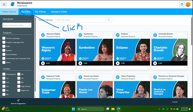Check the World Languages subject
Image resolution: width=193 pixels, height=112 pixels.
4,38
